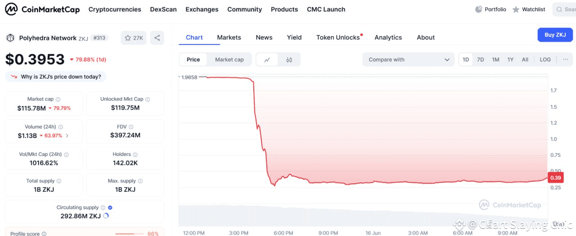Click Holders info icon
Screen dimensions: 576x236
coord(135,154)
